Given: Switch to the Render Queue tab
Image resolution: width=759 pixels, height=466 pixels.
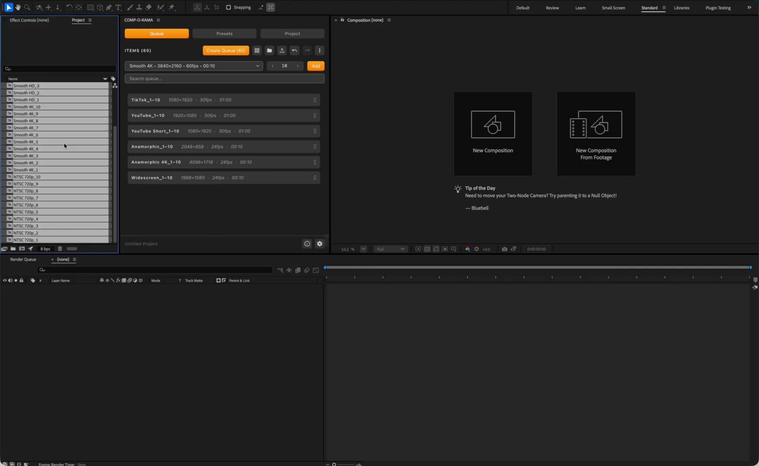Looking at the screenshot, I should coord(23,259).
